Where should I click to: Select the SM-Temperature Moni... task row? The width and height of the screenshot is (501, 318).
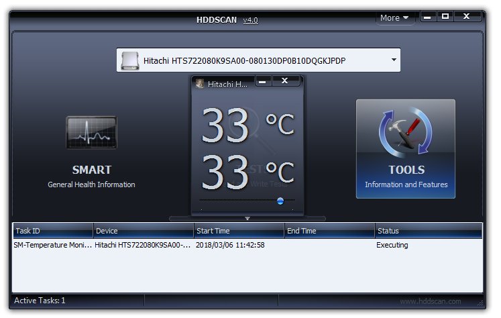(247, 245)
